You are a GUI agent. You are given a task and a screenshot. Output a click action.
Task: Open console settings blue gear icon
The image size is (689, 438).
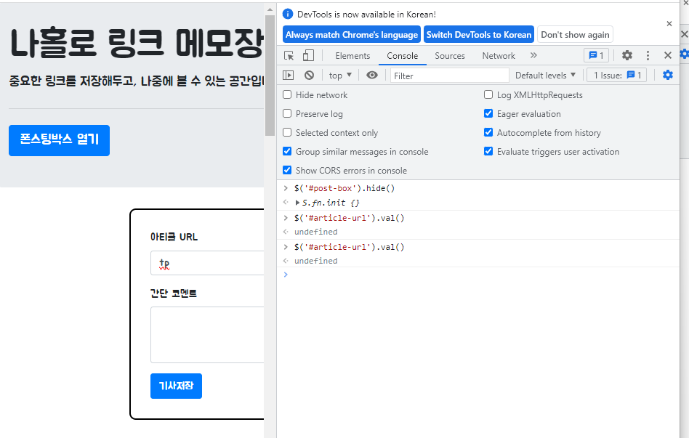[x=668, y=75]
